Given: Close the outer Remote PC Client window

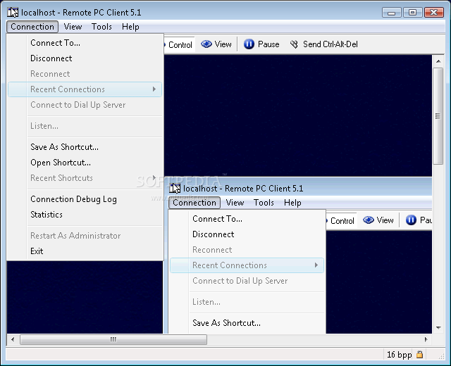Looking at the screenshot, I should [x=434, y=13].
